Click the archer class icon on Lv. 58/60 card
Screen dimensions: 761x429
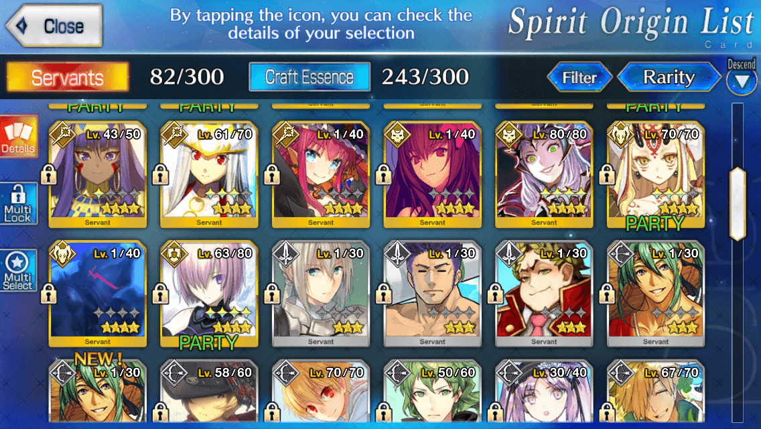175,373
